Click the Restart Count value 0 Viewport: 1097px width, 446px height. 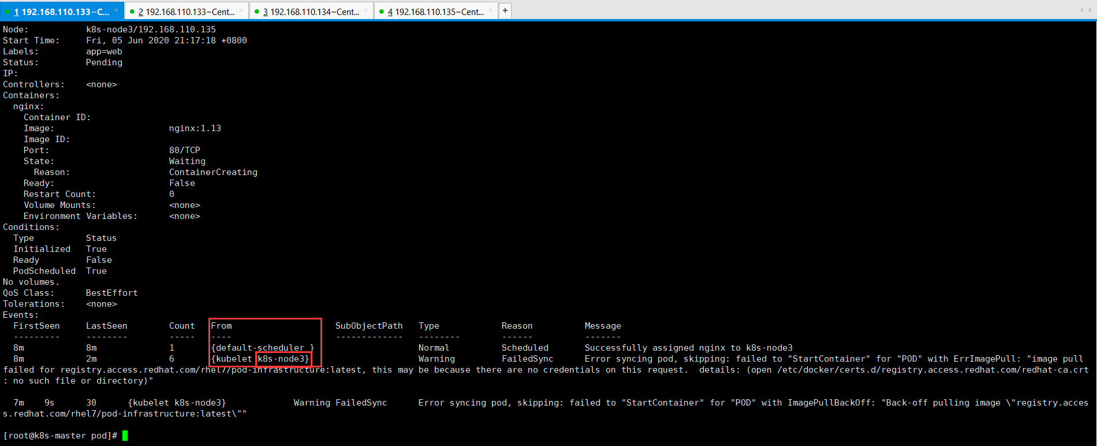[x=171, y=194]
